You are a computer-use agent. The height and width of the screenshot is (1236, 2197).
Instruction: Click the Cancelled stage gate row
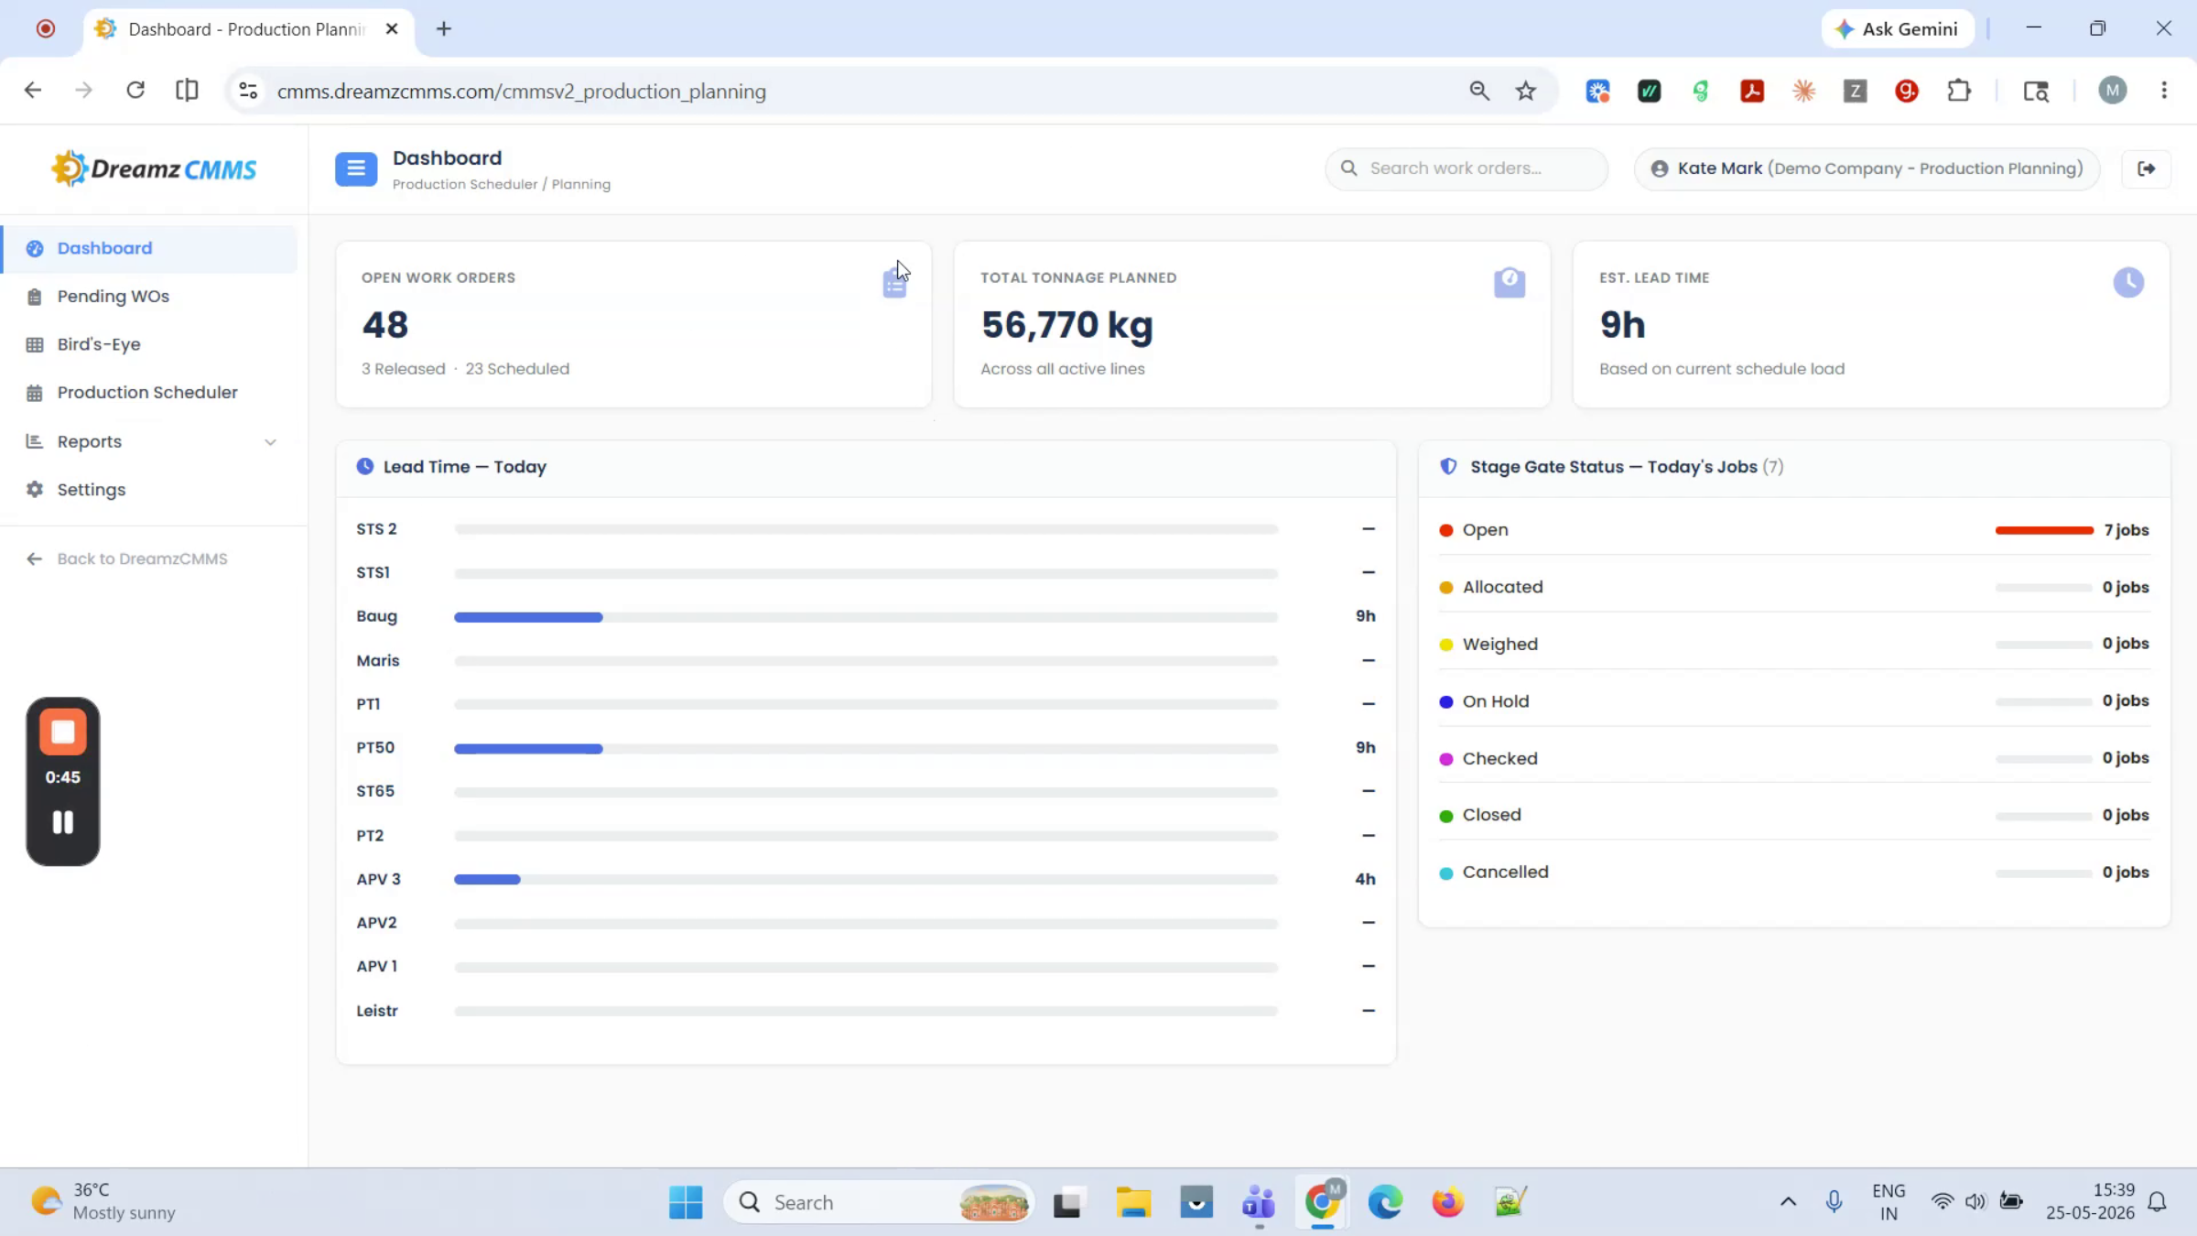pyautogui.click(x=1794, y=873)
